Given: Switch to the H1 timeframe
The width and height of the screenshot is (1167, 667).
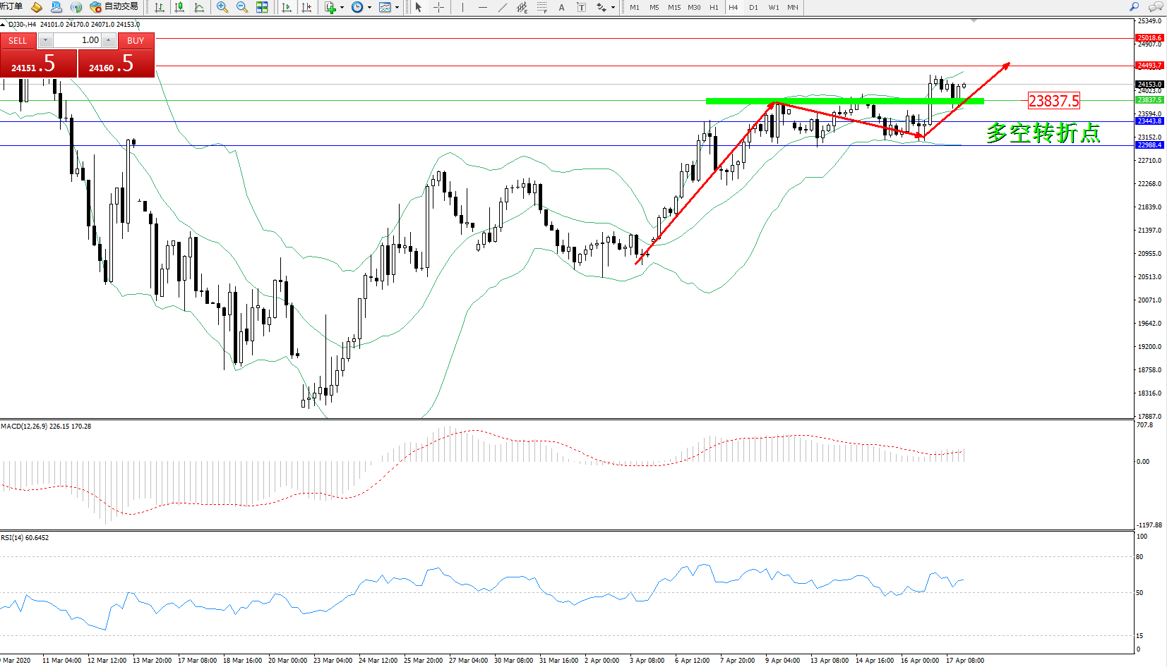Looking at the screenshot, I should click(x=714, y=7).
